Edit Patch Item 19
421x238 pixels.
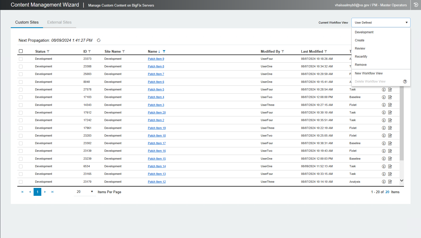pos(390,128)
